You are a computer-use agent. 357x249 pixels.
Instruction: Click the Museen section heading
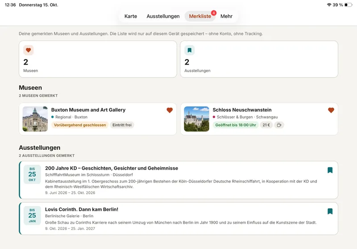(30, 88)
